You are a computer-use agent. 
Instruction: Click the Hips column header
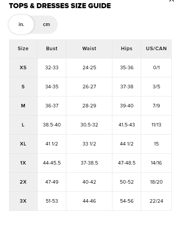pos(127,49)
